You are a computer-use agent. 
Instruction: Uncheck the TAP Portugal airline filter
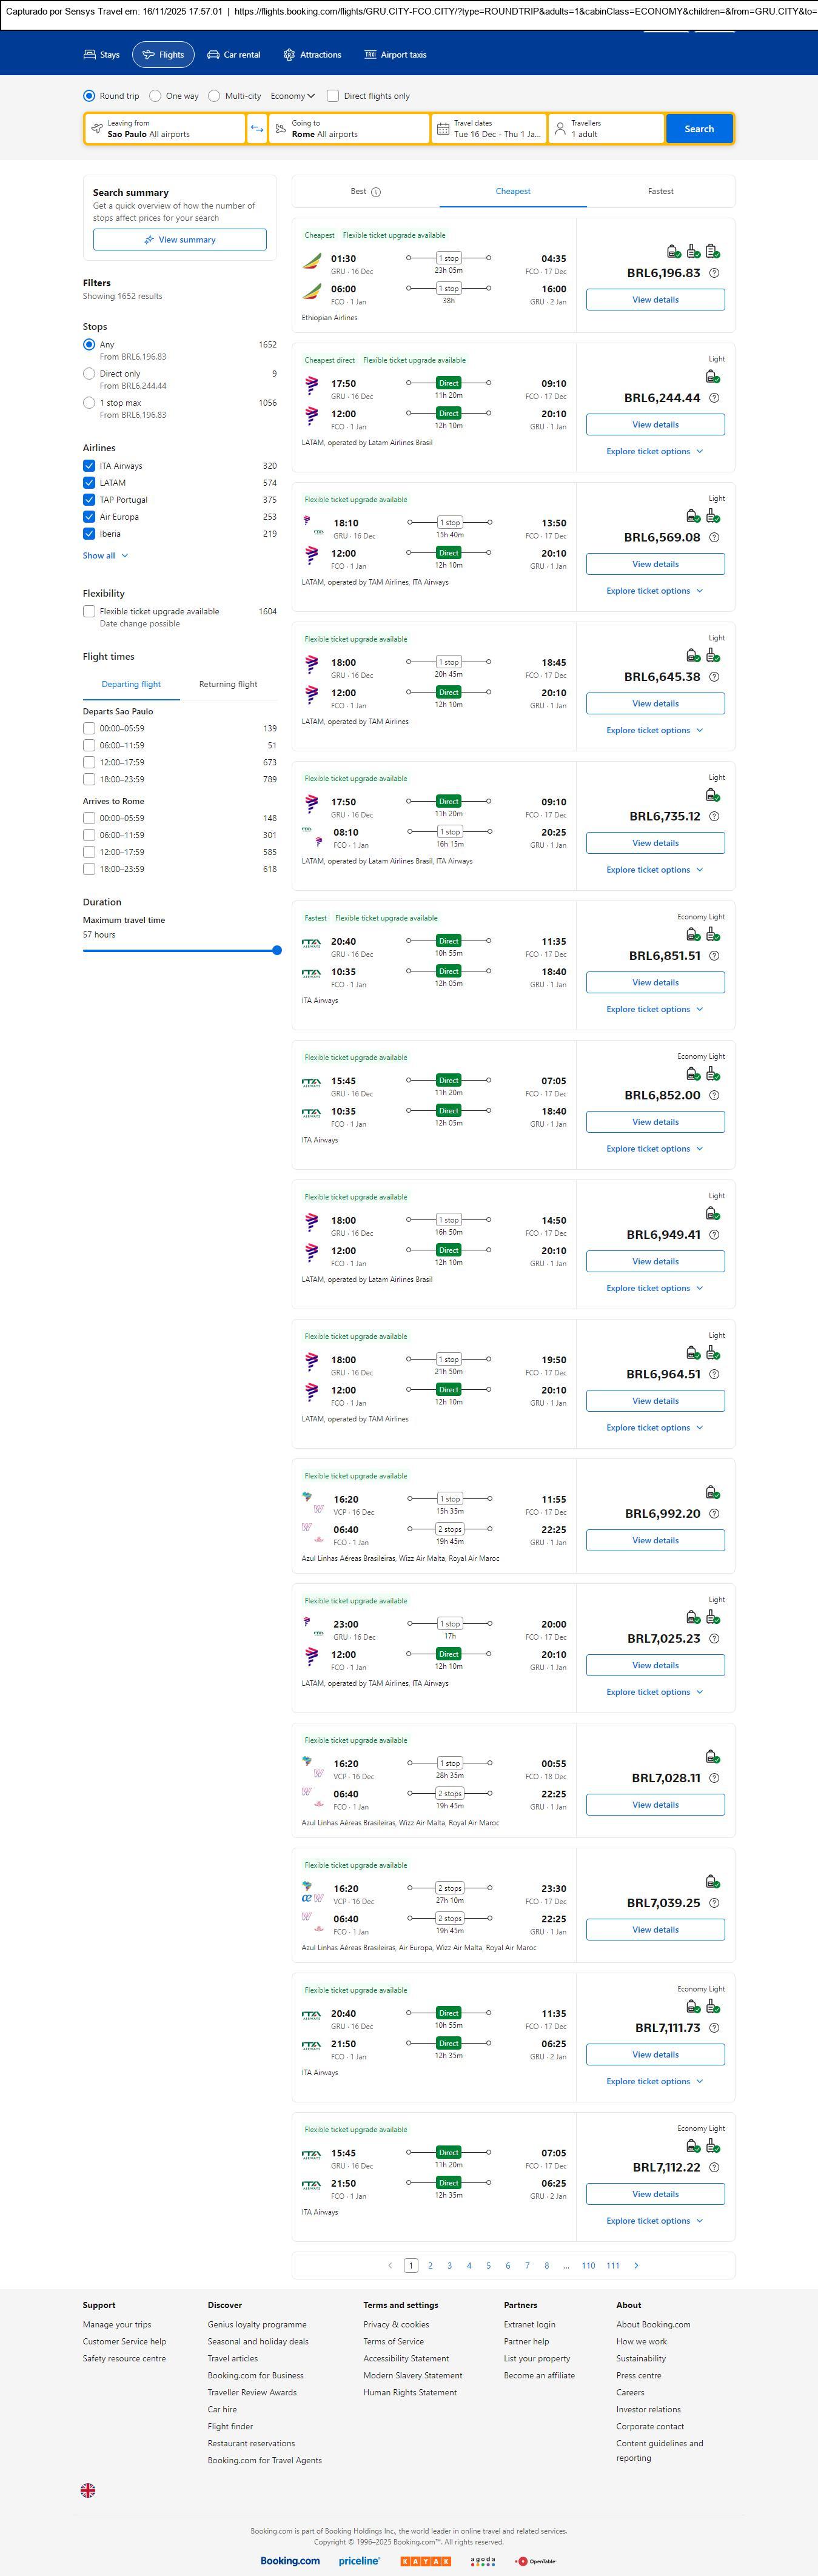click(89, 500)
